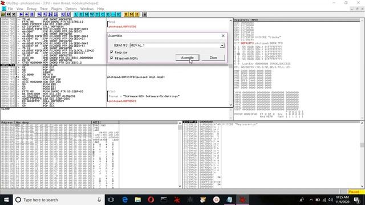Image resolution: width=365 pixels, height=205 pixels.
Task: Expand the Assemble command history dropdown
Action: [222, 46]
